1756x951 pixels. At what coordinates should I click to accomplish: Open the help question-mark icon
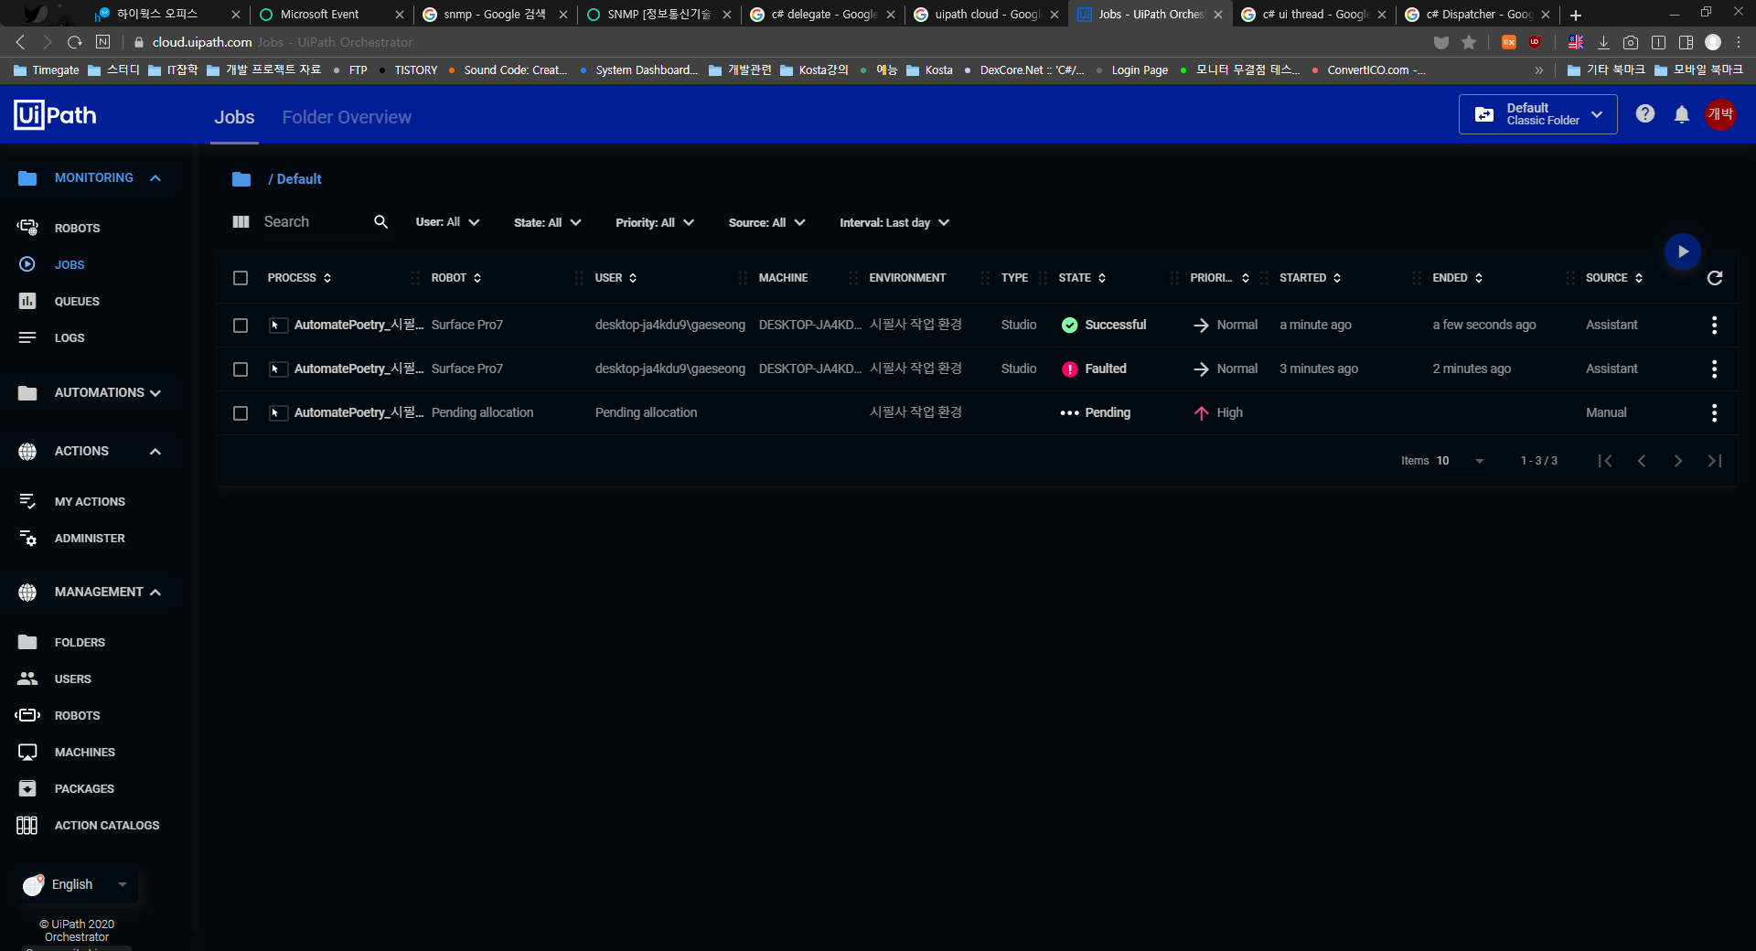point(1645,114)
